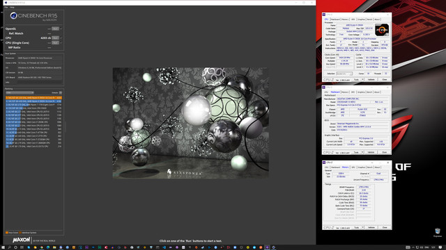The image size is (446, 250).
Task: Open Task View from the taskbar
Action: 22,247
